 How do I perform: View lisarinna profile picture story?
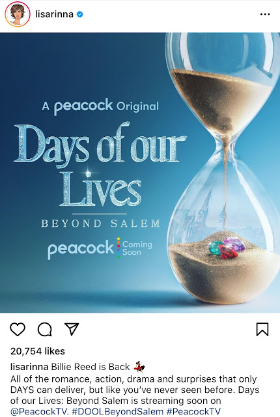[x=18, y=14]
